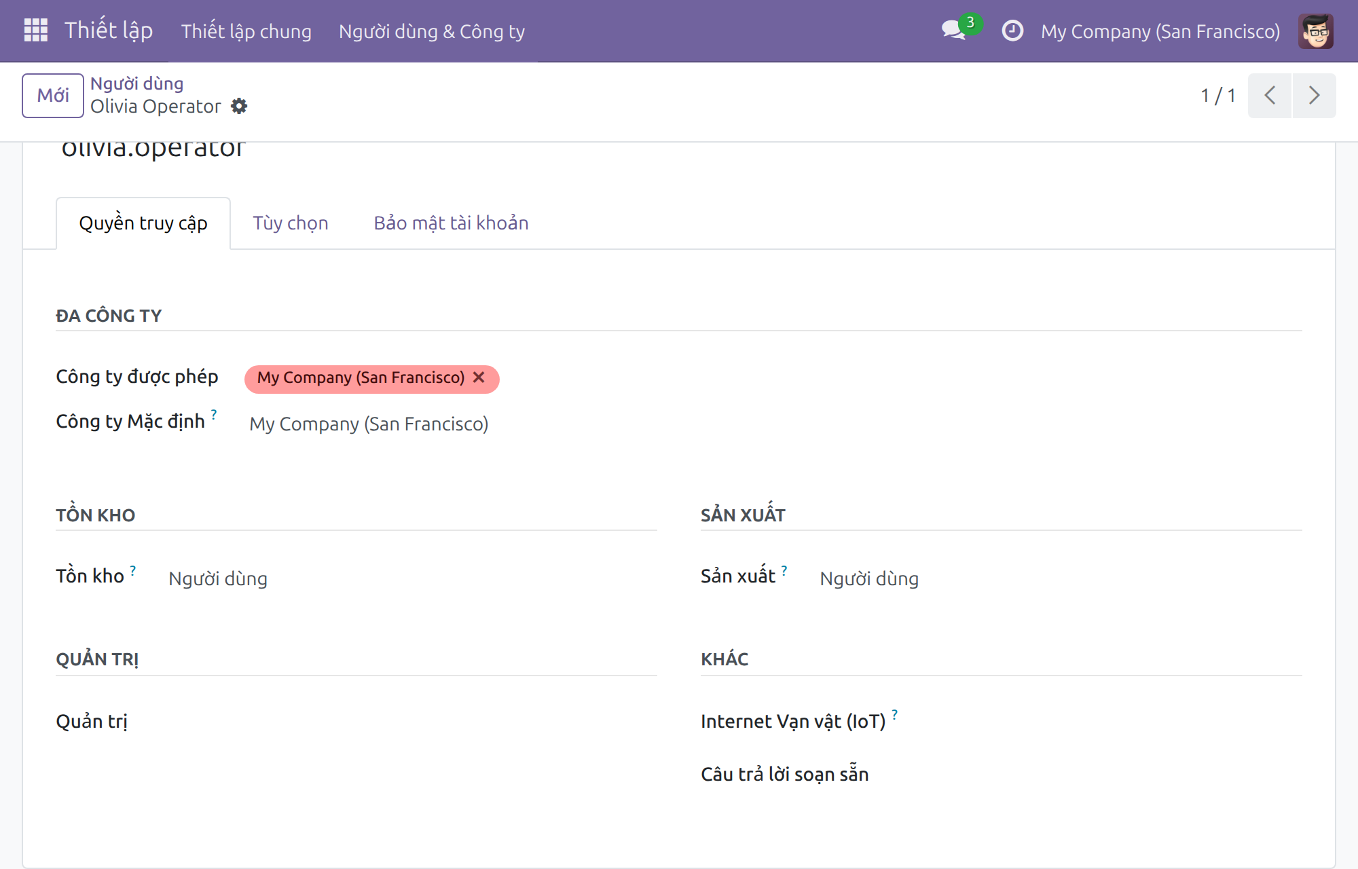The width and height of the screenshot is (1358, 869).
Task: Select the Quyền truy cập tab
Action: 143,223
